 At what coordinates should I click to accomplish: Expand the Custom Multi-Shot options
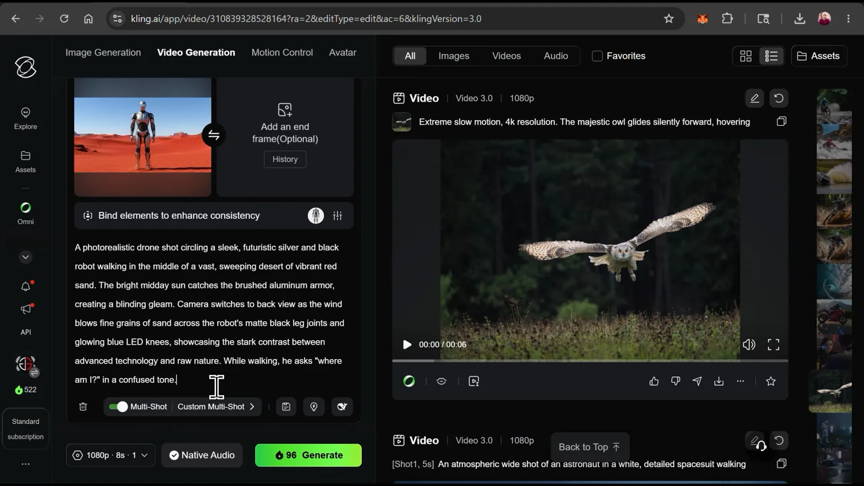(216, 407)
